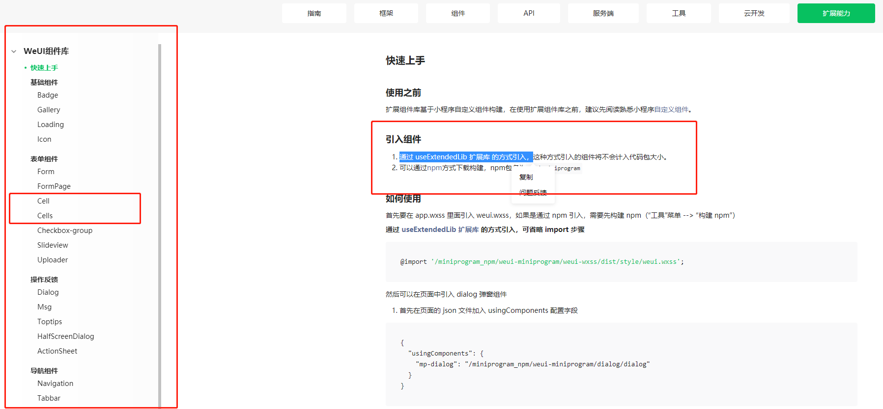Open ActionSheet in the sidebar

pos(57,351)
